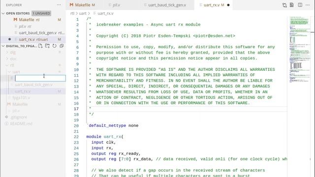Open changes for the uart_rx.v file
This screenshot has height=177, width=315.
(x=284, y=5)
